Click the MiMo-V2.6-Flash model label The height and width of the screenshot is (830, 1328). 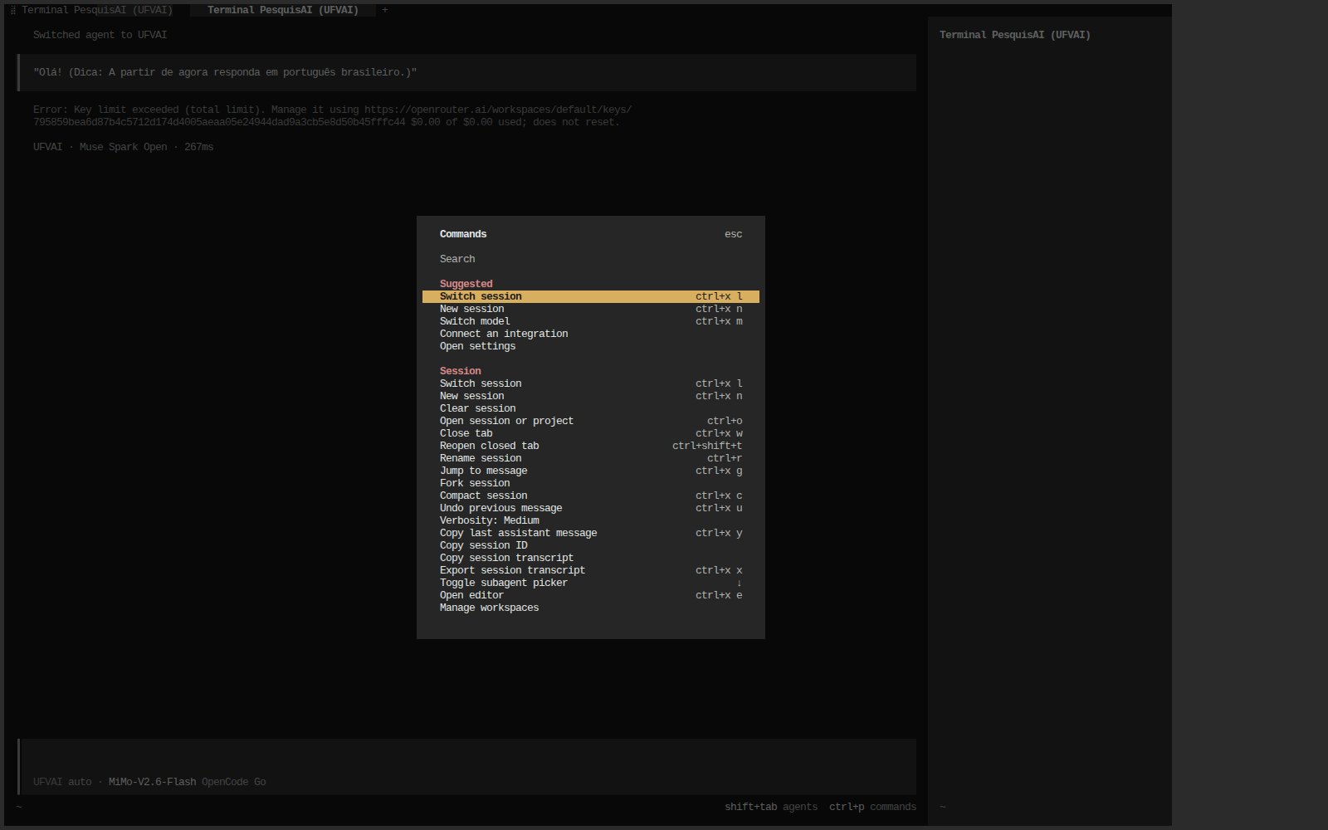(x=152, y=782)
